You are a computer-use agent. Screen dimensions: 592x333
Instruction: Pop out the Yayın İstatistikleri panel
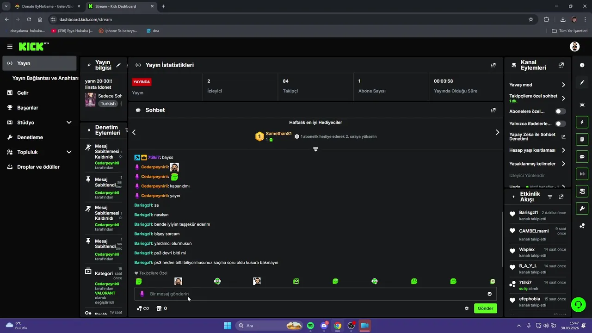(493, 65)
